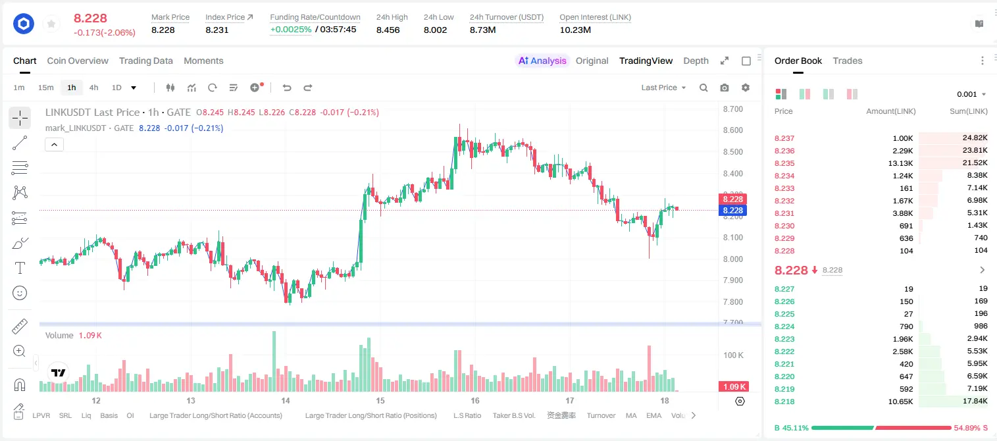
Task: Expand the 1D timeframe dropdown arrow
Action: click(x=134, y=88)
